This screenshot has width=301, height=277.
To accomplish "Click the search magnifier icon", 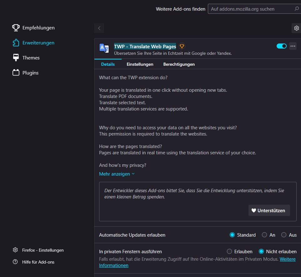I will (x=297, y=9).
